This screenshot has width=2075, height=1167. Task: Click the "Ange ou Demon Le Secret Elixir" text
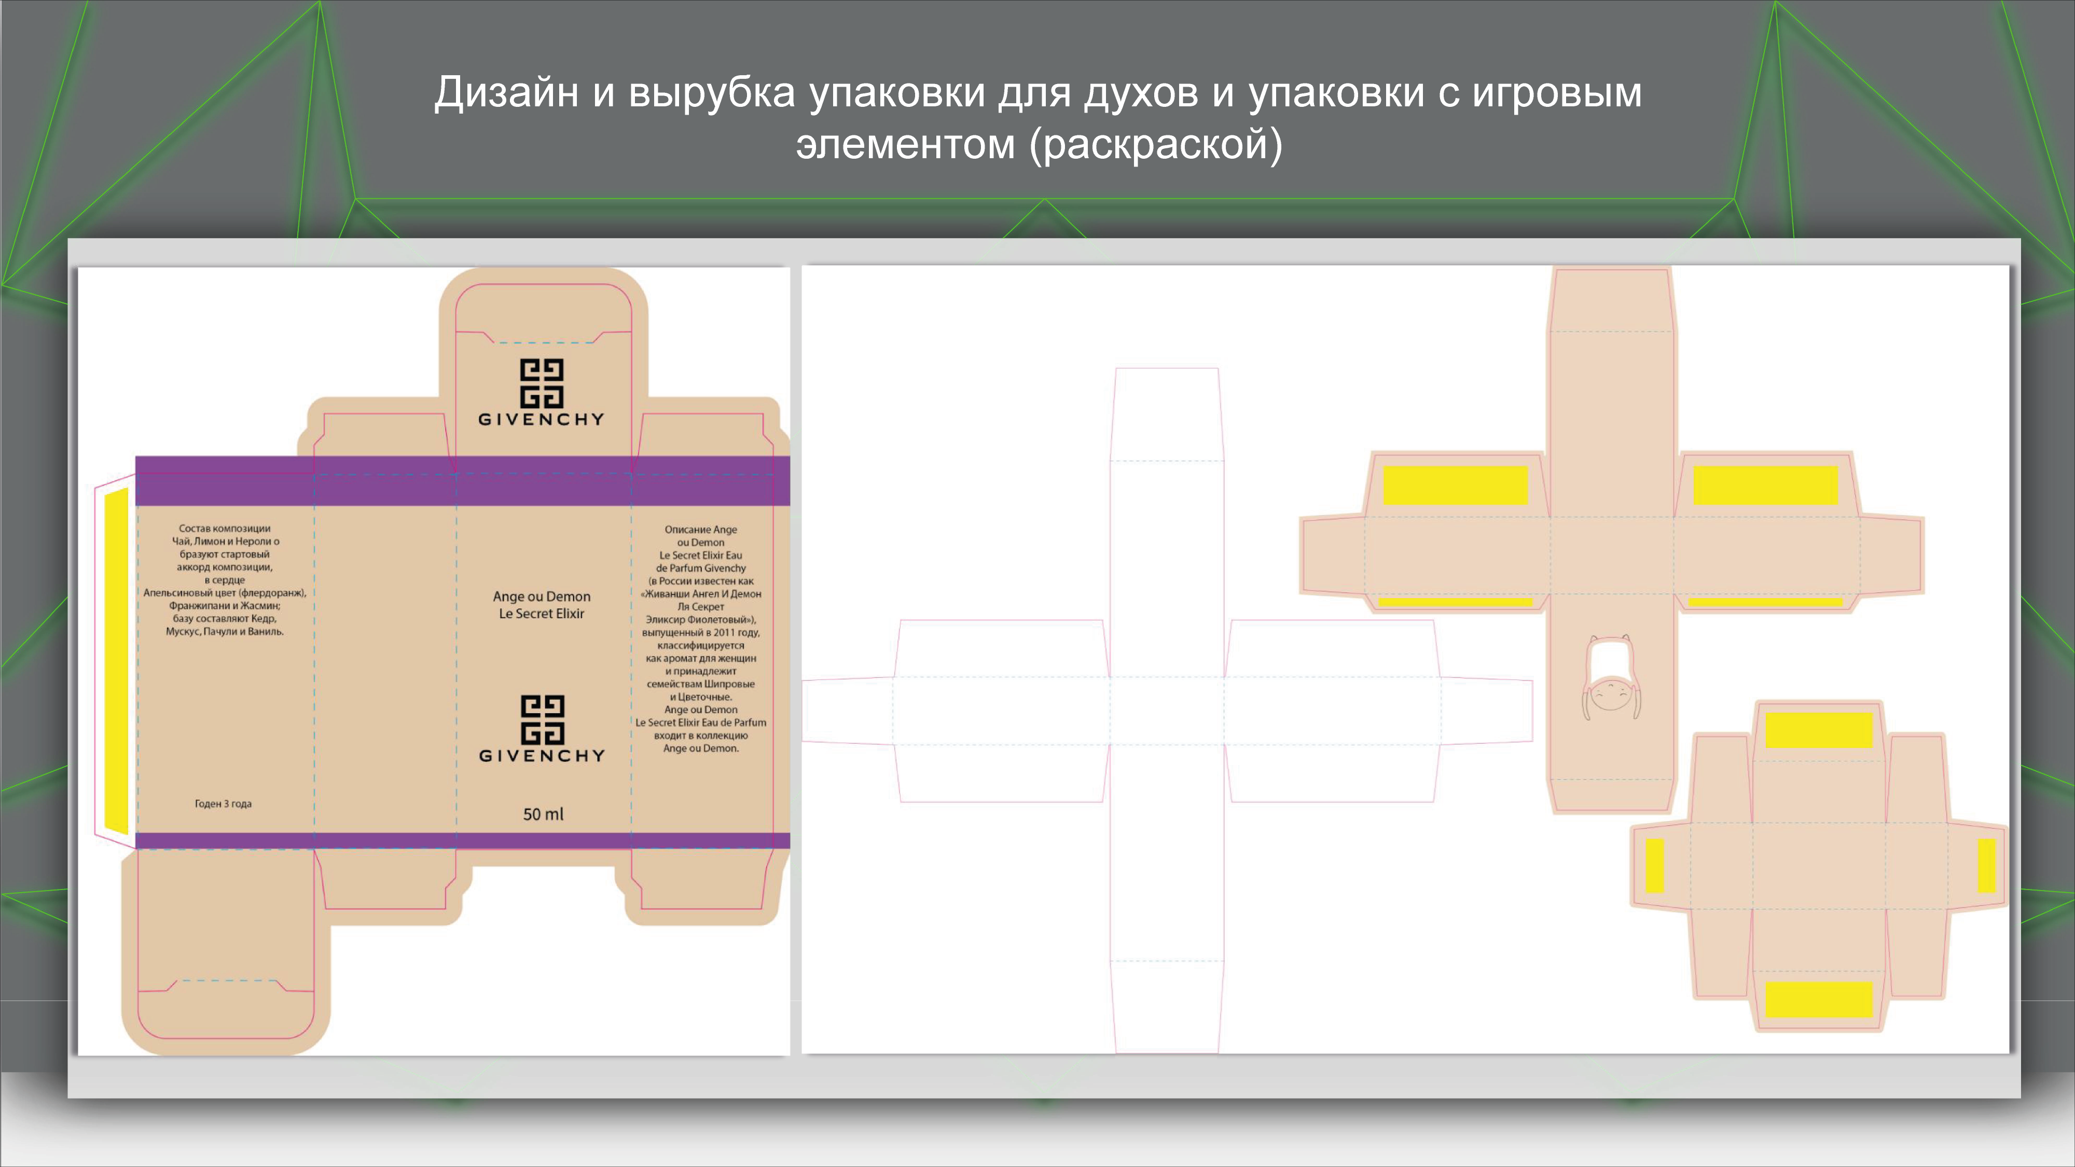pos(541,605)
